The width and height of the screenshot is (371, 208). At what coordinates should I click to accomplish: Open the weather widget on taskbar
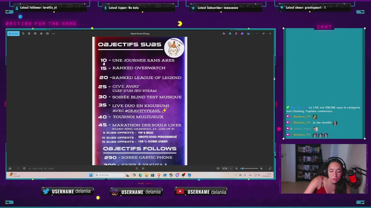click(15, 175)
